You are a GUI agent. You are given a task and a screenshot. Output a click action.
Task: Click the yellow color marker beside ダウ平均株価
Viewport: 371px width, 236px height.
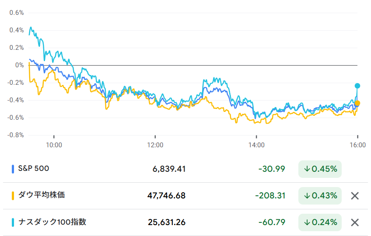coord(13,195)
